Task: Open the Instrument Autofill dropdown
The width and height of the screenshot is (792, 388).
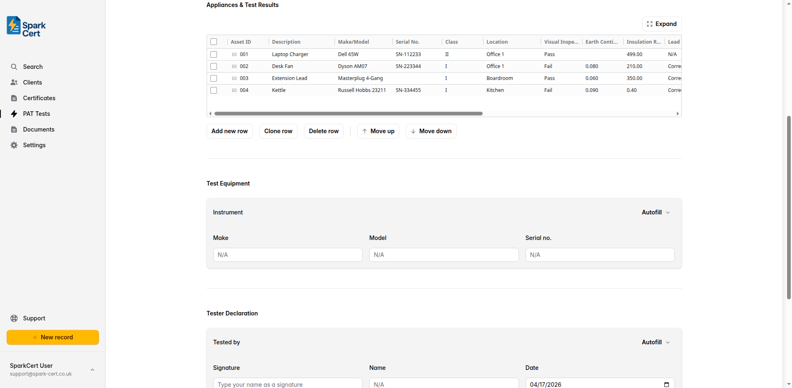Action: pos(656,212)
